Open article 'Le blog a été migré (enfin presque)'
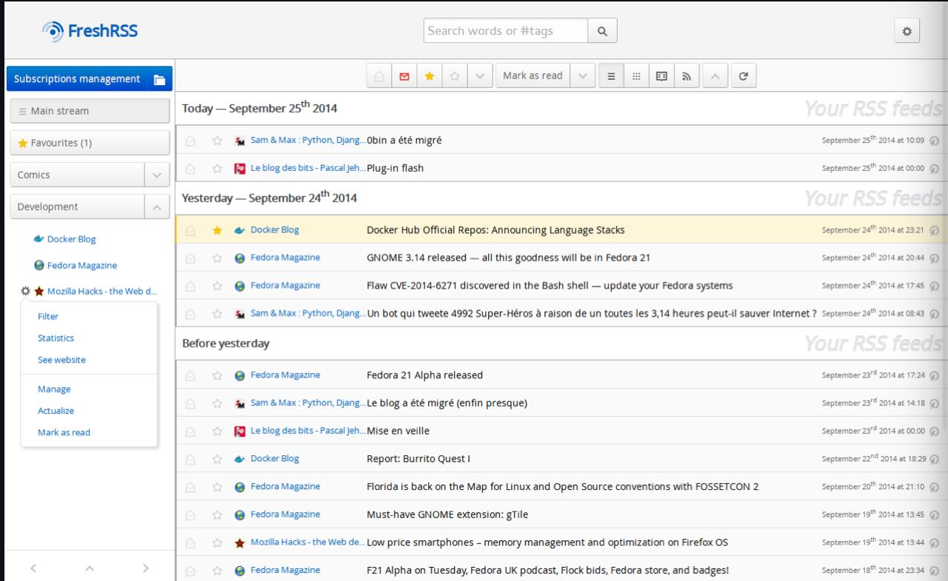Viewport: 948px width, 581px height. [x=447, y=403]
